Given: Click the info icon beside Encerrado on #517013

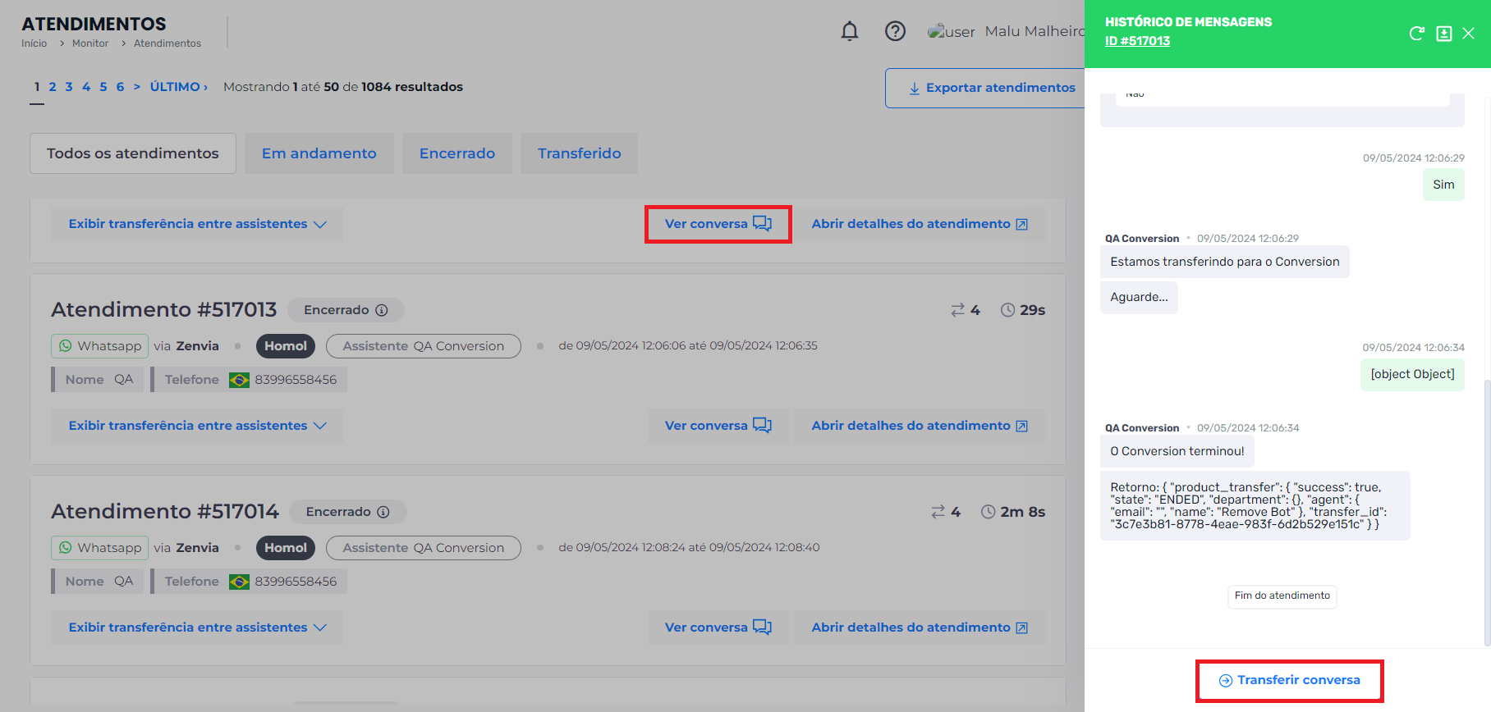Looking at the screenshot, I should [382, 310].
